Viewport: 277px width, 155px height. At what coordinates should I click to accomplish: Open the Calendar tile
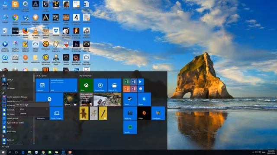tap(42, 85)
